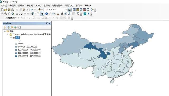Click Fixed Zoom In icon

click(x=17, y=14)
